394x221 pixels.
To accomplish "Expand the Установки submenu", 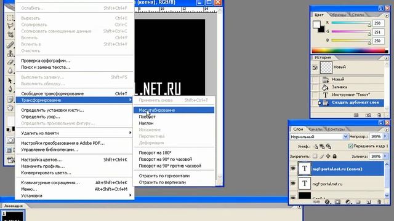I will [x=74, y=196].
